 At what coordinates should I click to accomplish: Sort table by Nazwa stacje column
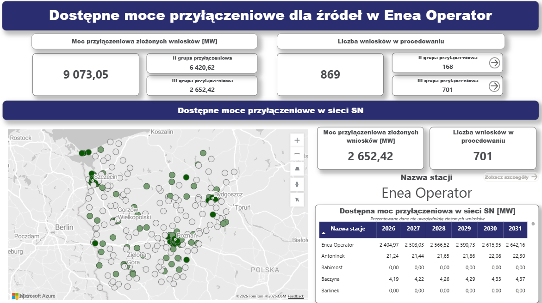click(x=348, y=229)
